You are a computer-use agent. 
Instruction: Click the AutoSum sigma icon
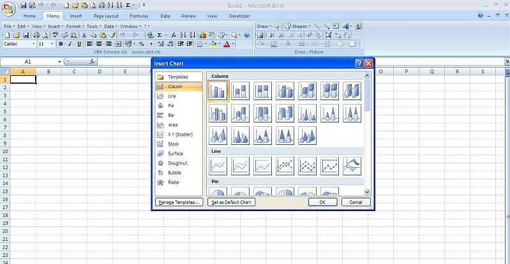(160, 35)
